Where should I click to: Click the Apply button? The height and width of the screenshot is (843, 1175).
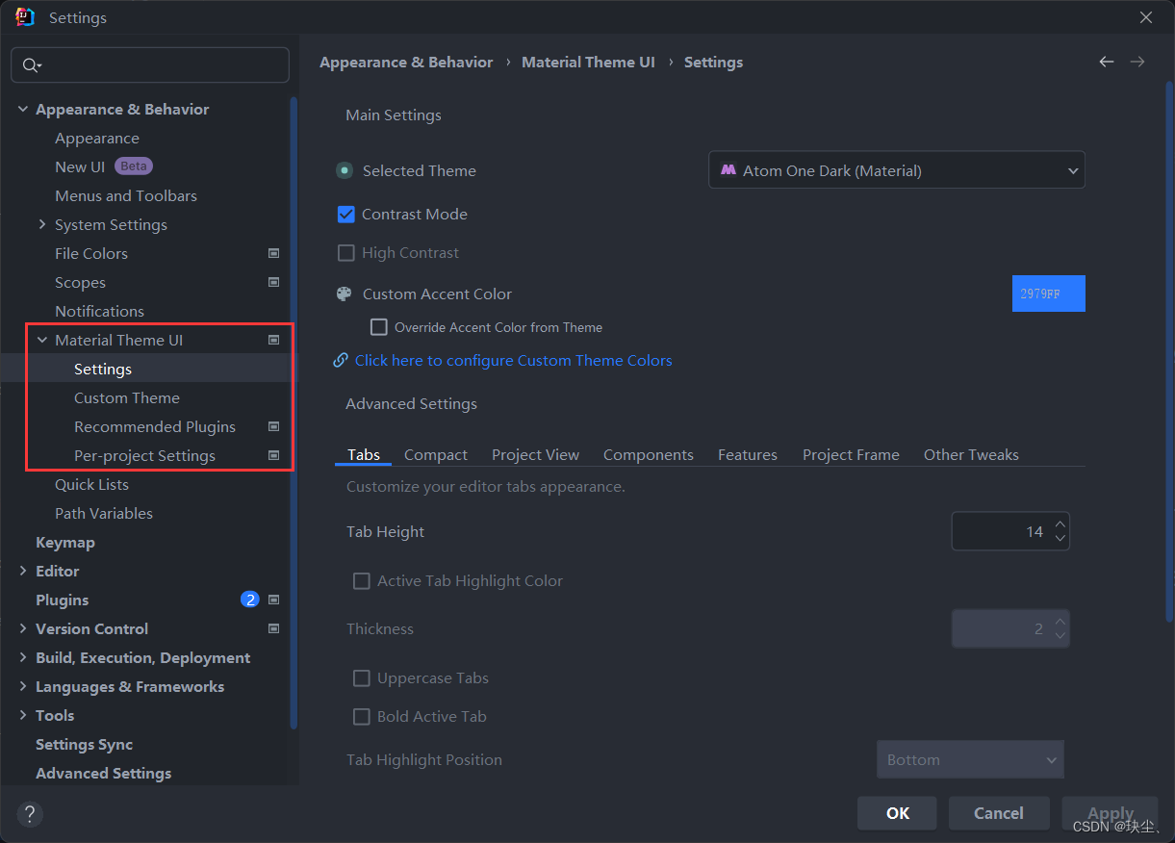point(1110,813)
